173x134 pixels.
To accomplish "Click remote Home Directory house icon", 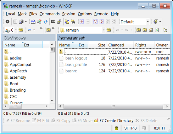I will (x=151, y=30).
